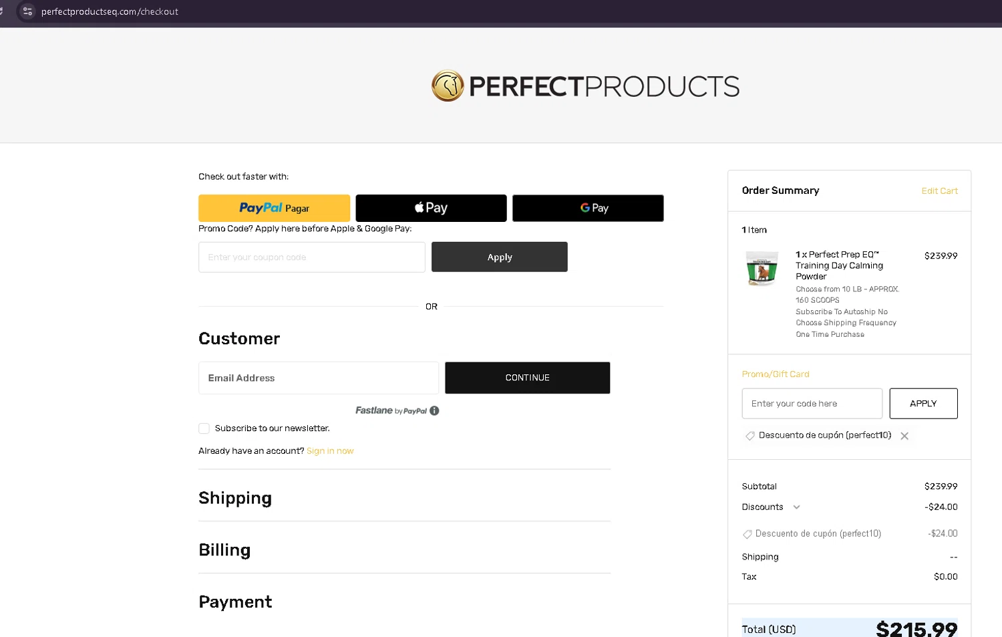Click the Edit Cart link
Viewport: 1002px width, 637px height.
(x=939, y=191)
